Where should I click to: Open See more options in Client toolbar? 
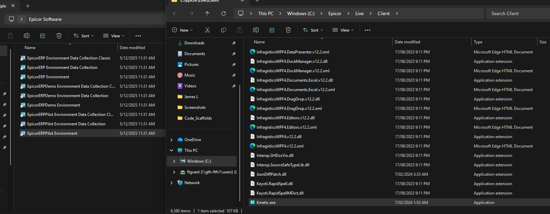368,30
